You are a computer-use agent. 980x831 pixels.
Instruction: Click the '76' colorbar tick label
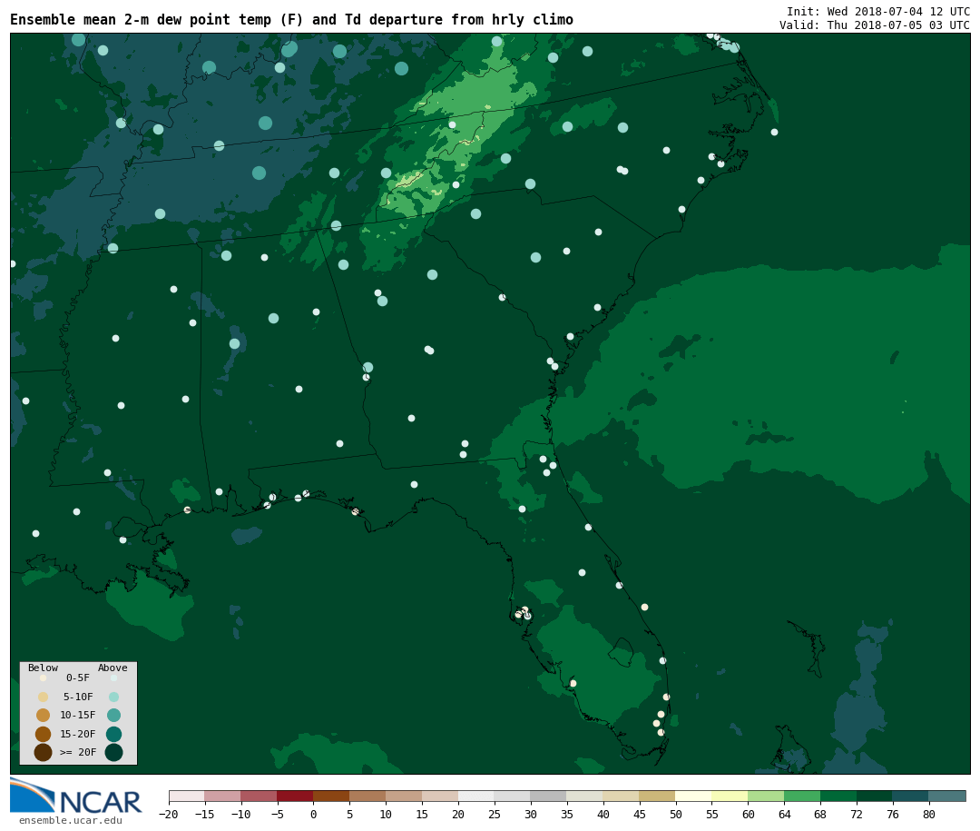coord(893,814)
